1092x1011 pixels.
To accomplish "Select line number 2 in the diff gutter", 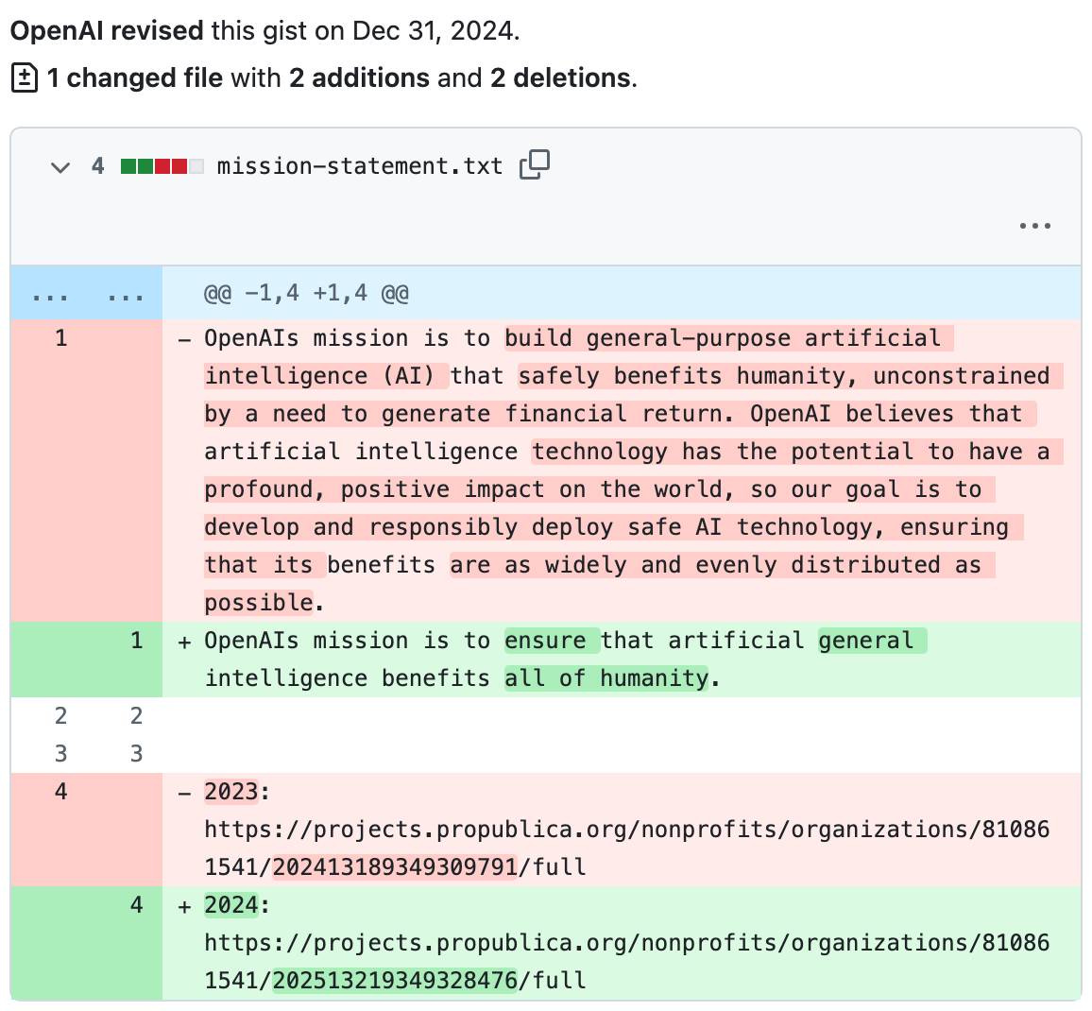I will click(60, 715).
